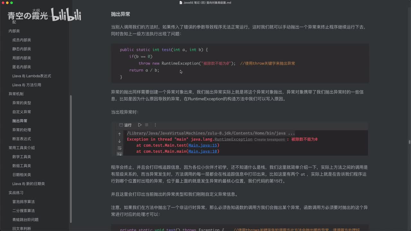Image resolution: width=411 pixels, height=231 pixels.
Task: Select 静态内部类 outline entry
Action: [x=22, y=49]
